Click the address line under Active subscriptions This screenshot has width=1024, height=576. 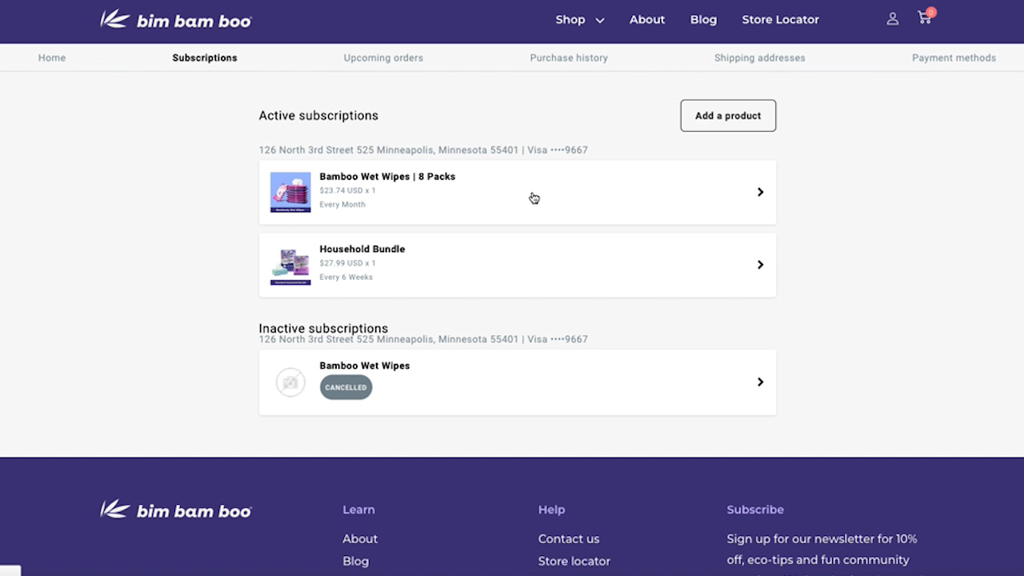click(x=423, y=150)
